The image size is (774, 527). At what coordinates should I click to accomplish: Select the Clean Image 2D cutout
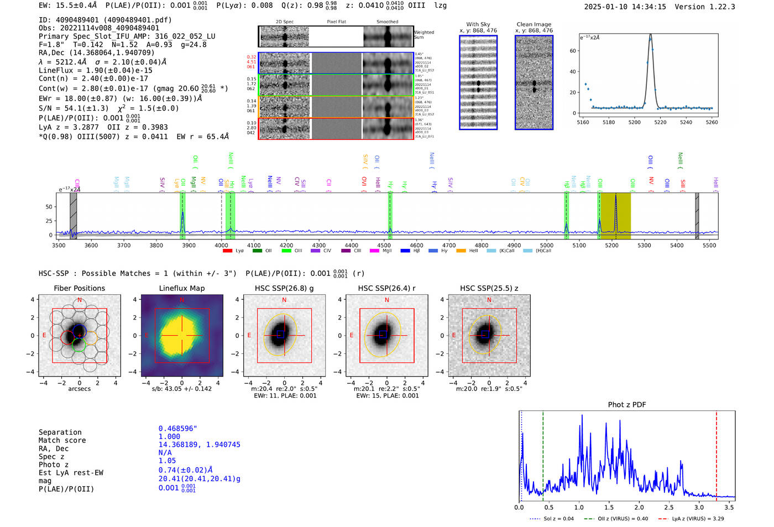click(x=534, y=82)
